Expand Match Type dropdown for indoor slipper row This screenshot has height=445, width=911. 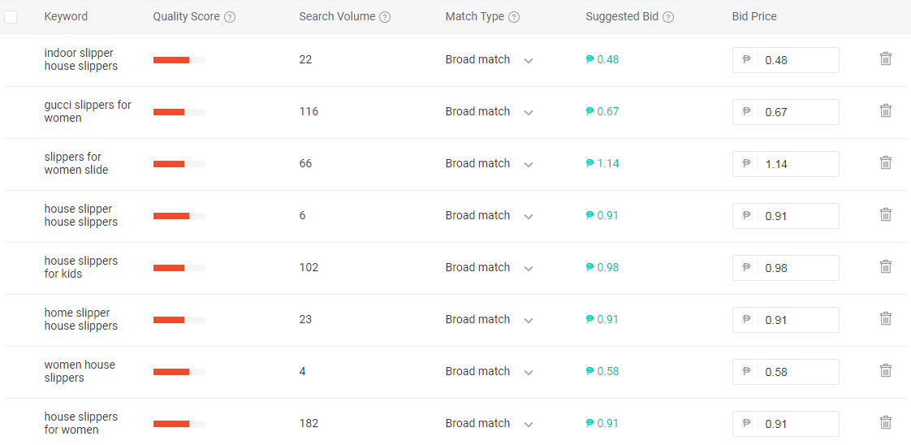[x=490, y=60]
